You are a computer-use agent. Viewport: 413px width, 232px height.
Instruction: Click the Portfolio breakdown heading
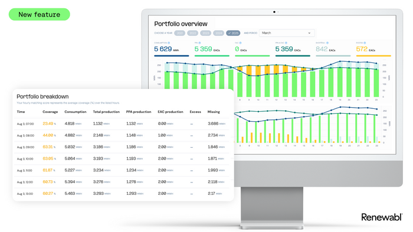[42, 97]
